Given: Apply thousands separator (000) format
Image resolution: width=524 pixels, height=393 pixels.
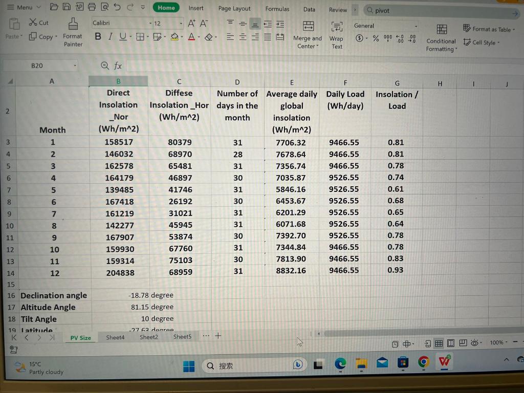Looking at the screenshot, I should click(x=388, y=38).
